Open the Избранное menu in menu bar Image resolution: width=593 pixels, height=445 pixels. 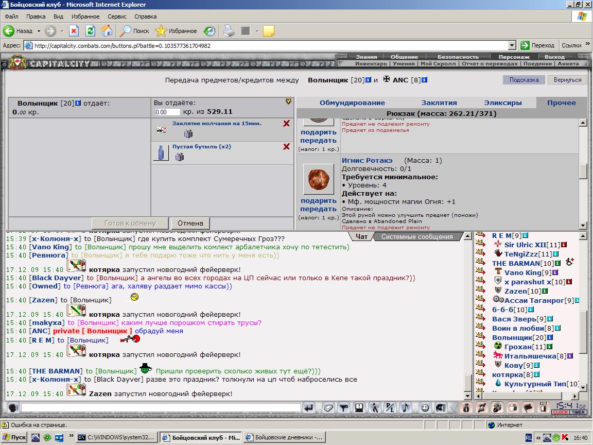click(x=85, y=16)
